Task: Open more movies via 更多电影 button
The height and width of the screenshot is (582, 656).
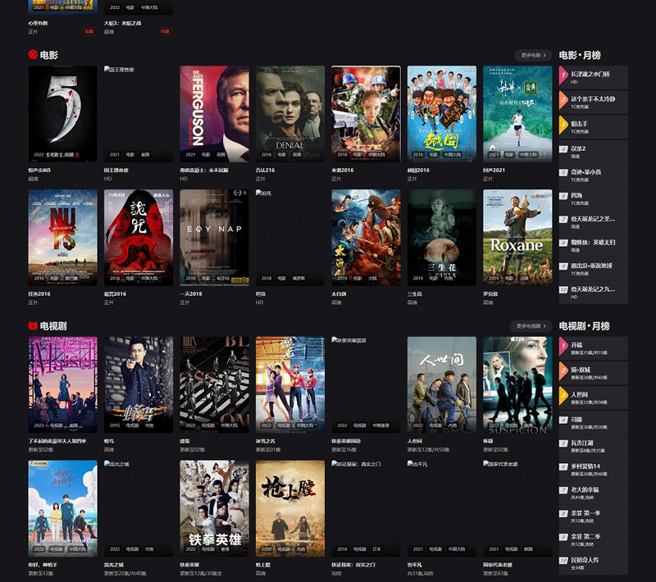Action: click(534, 55)
